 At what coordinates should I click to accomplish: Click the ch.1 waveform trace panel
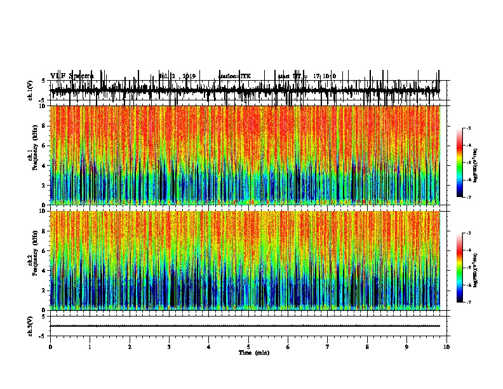pos(248,90)
